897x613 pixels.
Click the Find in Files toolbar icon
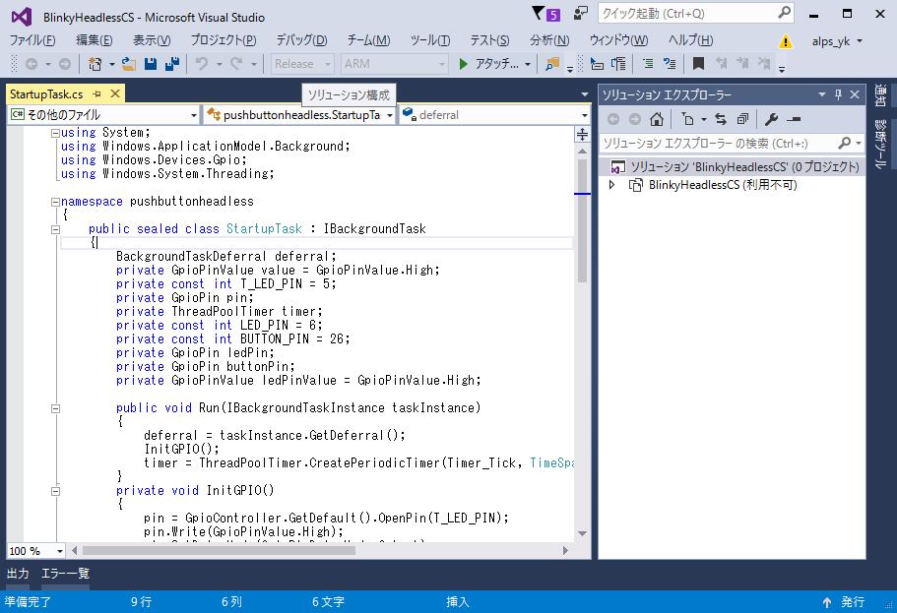tap(552, 64)
